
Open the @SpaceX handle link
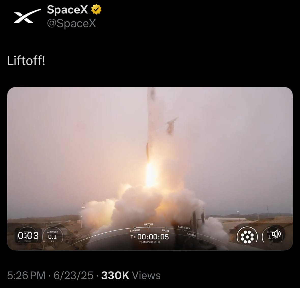pos(71,23)
